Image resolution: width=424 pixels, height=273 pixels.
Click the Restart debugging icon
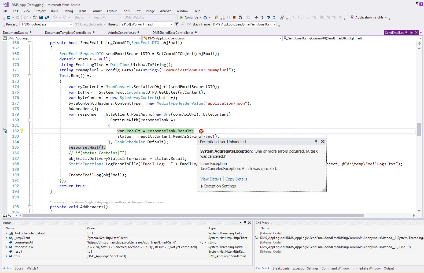point(240,17)
